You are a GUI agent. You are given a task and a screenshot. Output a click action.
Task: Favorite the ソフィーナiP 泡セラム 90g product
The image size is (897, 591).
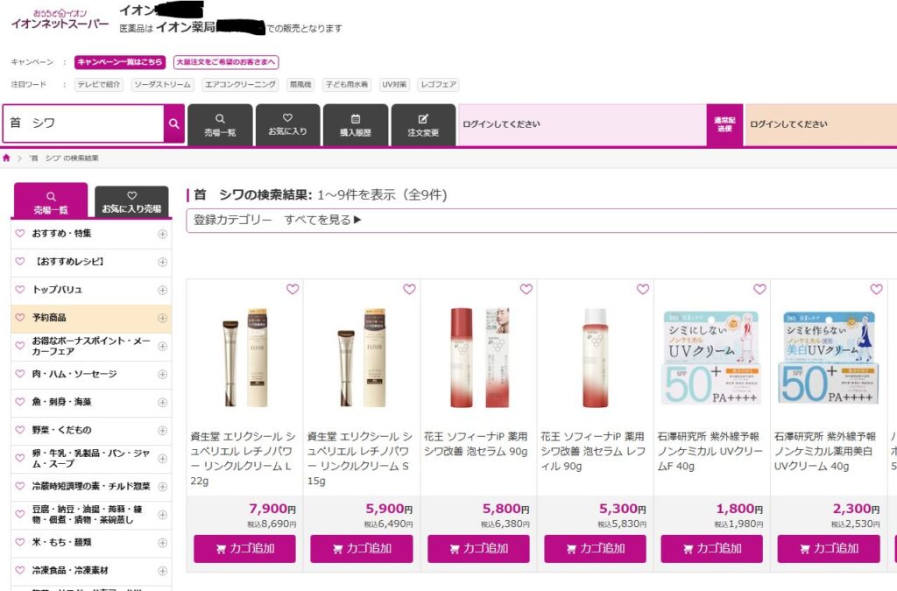point(526,289)
